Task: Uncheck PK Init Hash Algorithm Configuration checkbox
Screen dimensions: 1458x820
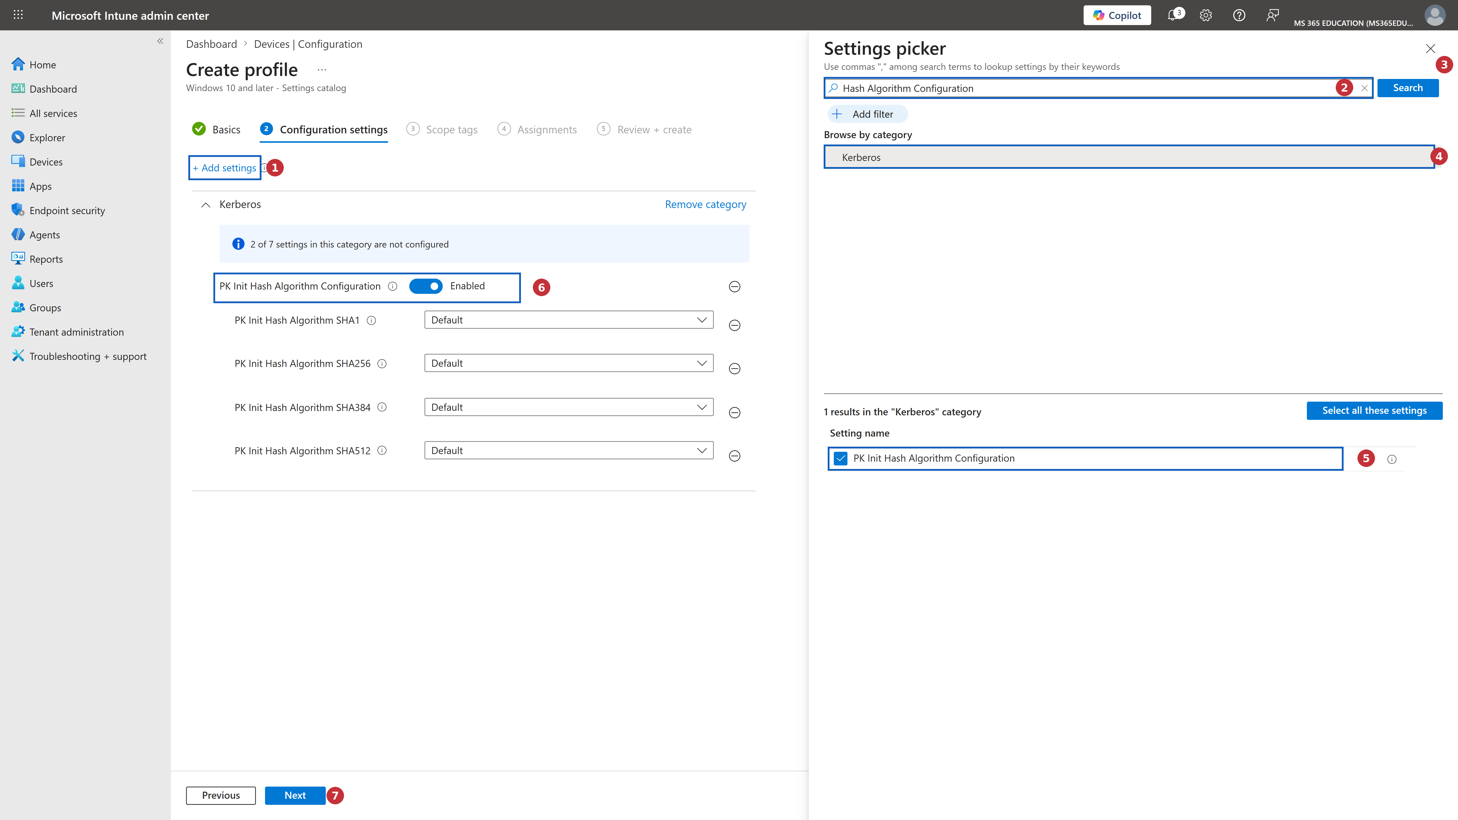Action: [840, 458]
